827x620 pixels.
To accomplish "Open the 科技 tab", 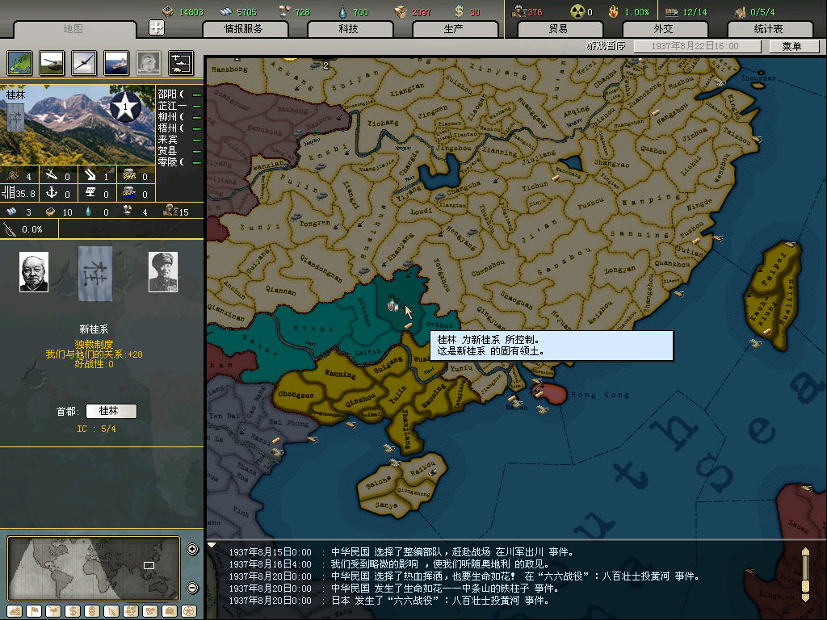I will click(349, 29).
